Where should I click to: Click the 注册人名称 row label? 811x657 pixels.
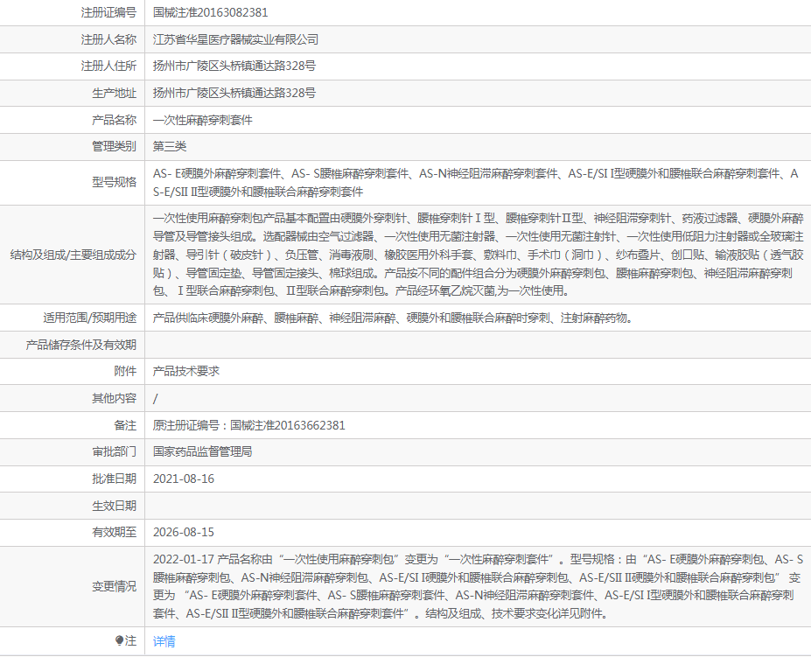point(108,39)
